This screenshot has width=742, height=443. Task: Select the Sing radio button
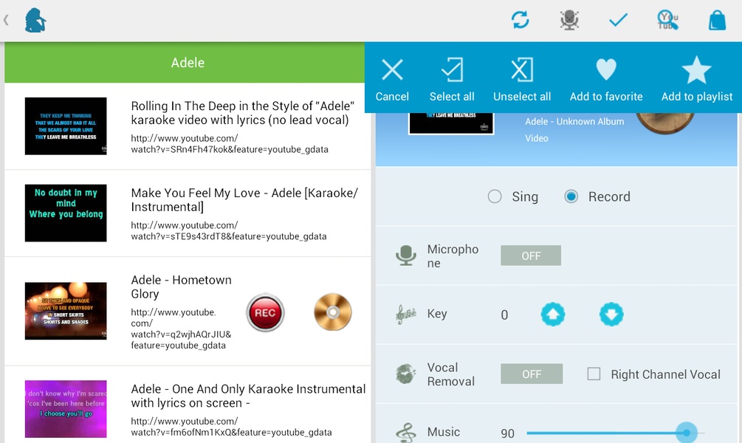pyautogui.click(x=495, y=196)
